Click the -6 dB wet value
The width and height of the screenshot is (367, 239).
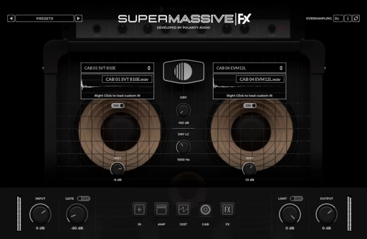click(x=117, y=180)
